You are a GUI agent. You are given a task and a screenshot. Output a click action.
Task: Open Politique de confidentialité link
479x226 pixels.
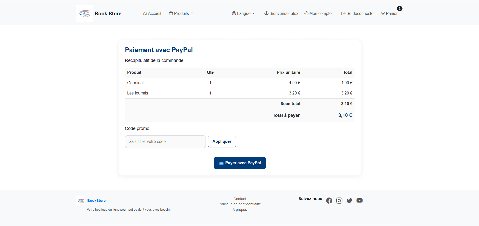240,204
